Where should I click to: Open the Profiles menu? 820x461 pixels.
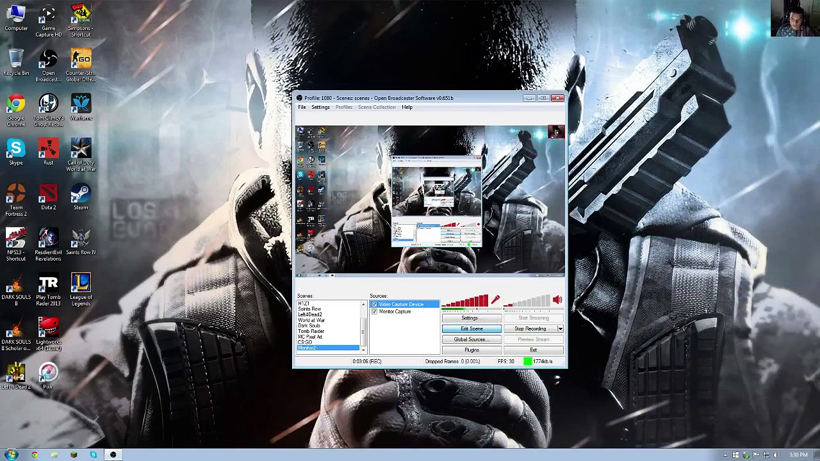click(x=343, y=107)
